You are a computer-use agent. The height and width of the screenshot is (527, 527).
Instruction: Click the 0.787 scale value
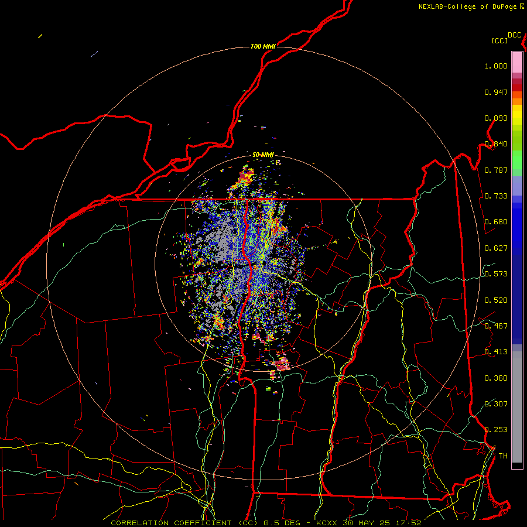[496, 170]
